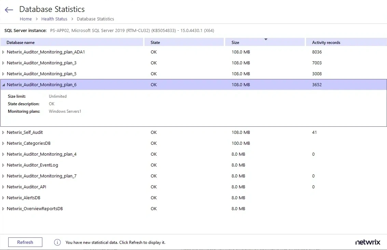387x250 pixels.
Task: Sort by the State column header
Action: (155, 42)
